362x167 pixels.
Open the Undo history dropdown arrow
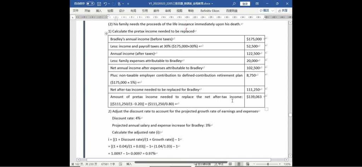(x=109, y=4)
